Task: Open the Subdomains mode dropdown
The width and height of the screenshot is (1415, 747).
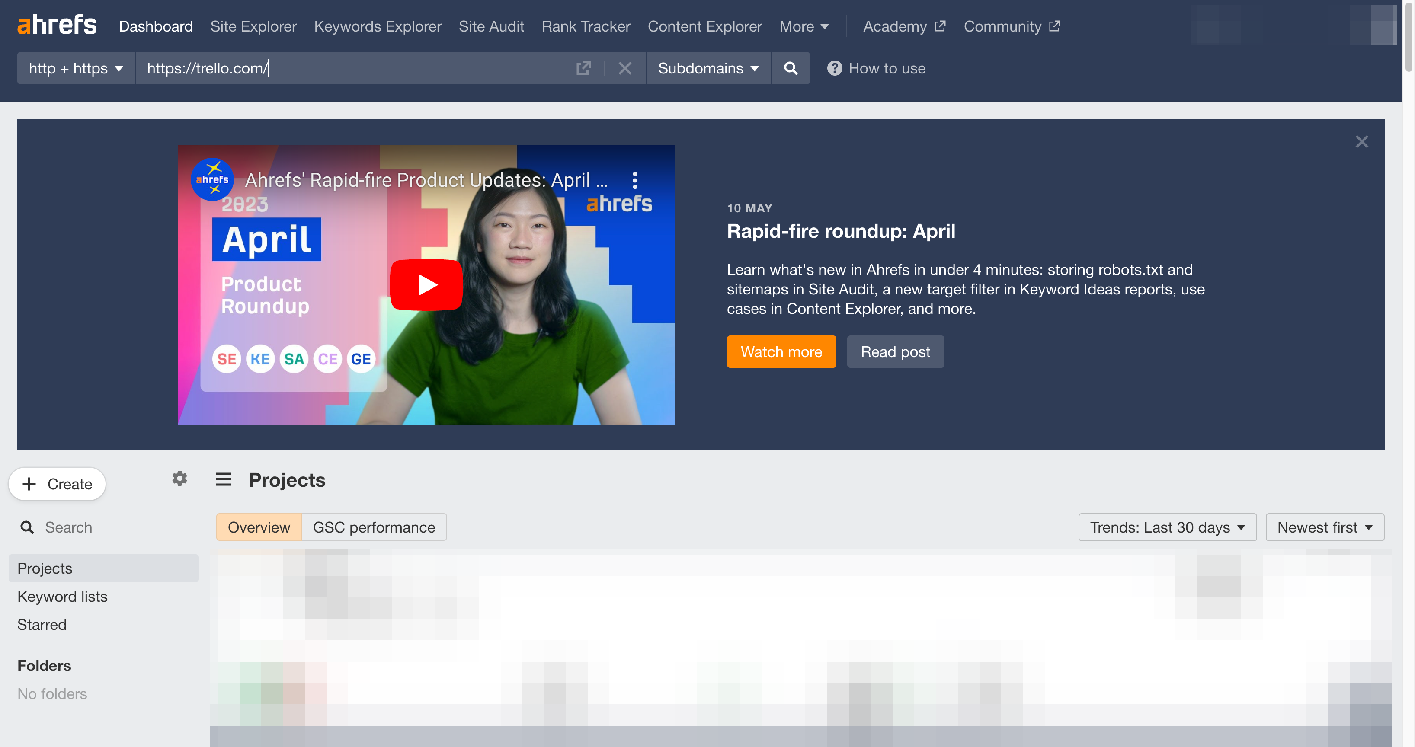Action: [x=708, y=68]
